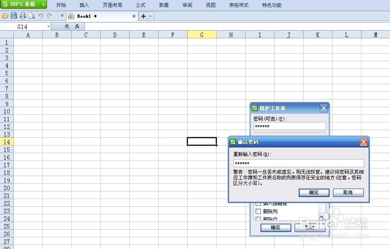
Task: Open Print Preview from the toolbar
Action: [31, 16]
